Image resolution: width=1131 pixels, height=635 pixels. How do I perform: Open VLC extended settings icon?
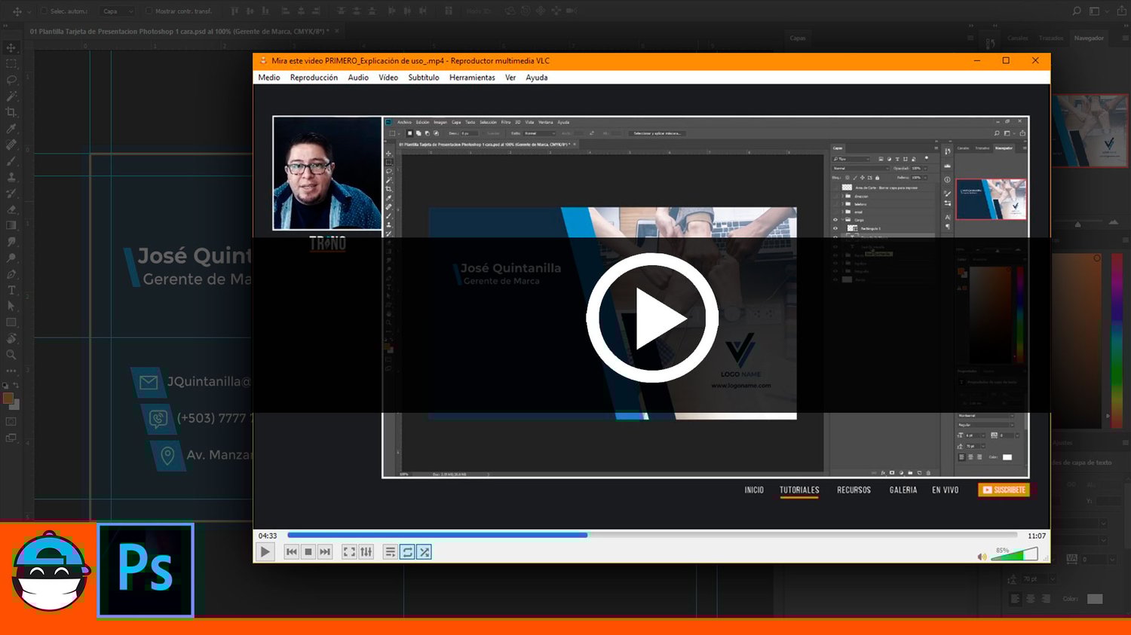pos(366,552)
